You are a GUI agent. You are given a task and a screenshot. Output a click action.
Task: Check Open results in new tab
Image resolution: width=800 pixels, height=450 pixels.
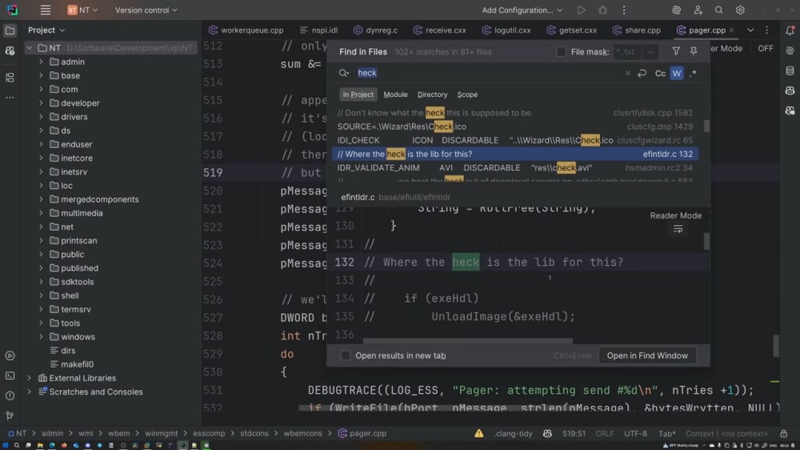click(346, 356)
